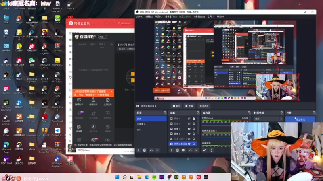Select webcam source in OBS preview

pyautogui.click(x=277, y=87)
